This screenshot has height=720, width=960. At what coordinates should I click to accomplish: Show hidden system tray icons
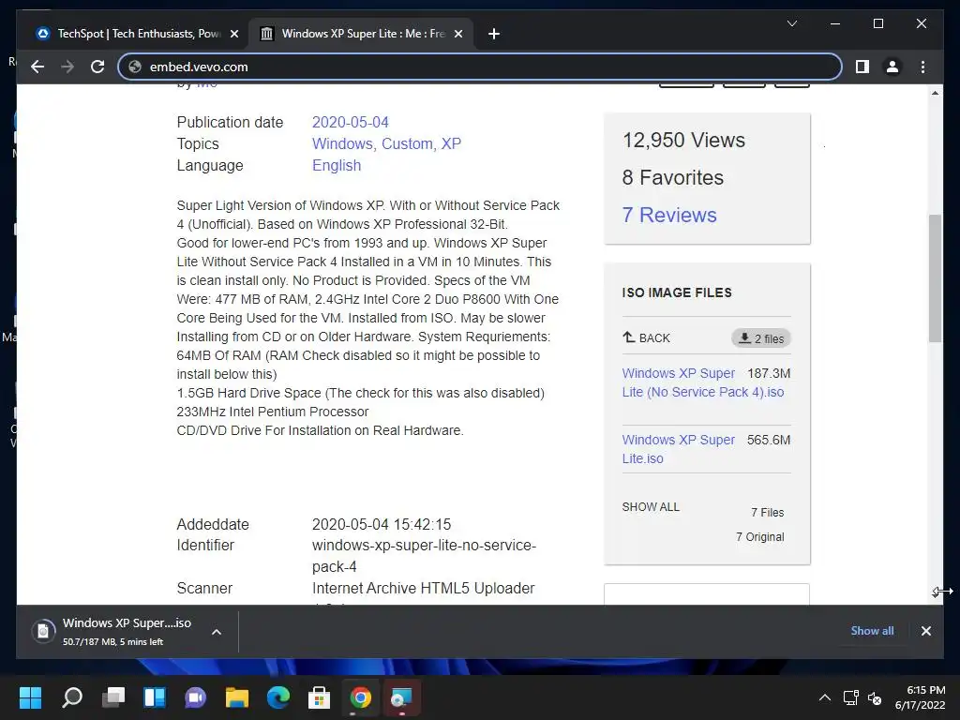coord(825,697)
